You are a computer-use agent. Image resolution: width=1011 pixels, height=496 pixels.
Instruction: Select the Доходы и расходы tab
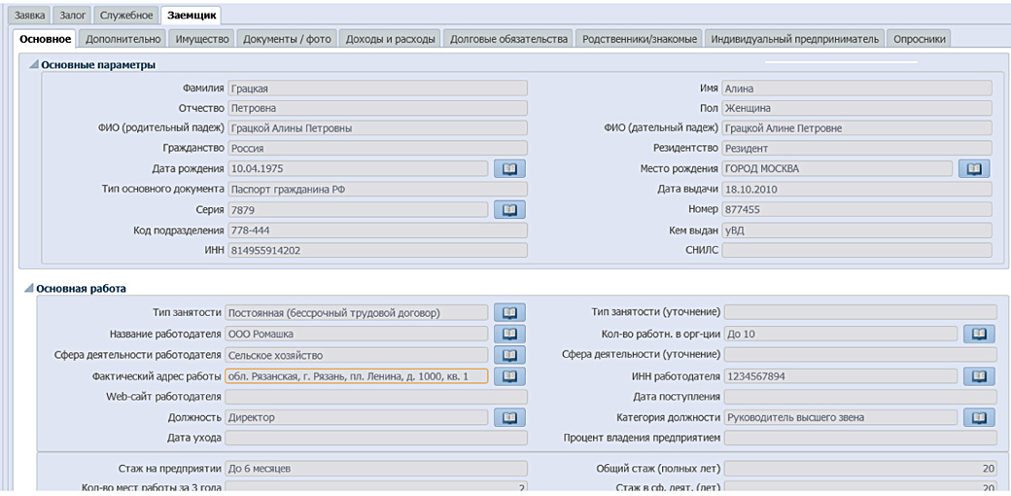point(389,39)
